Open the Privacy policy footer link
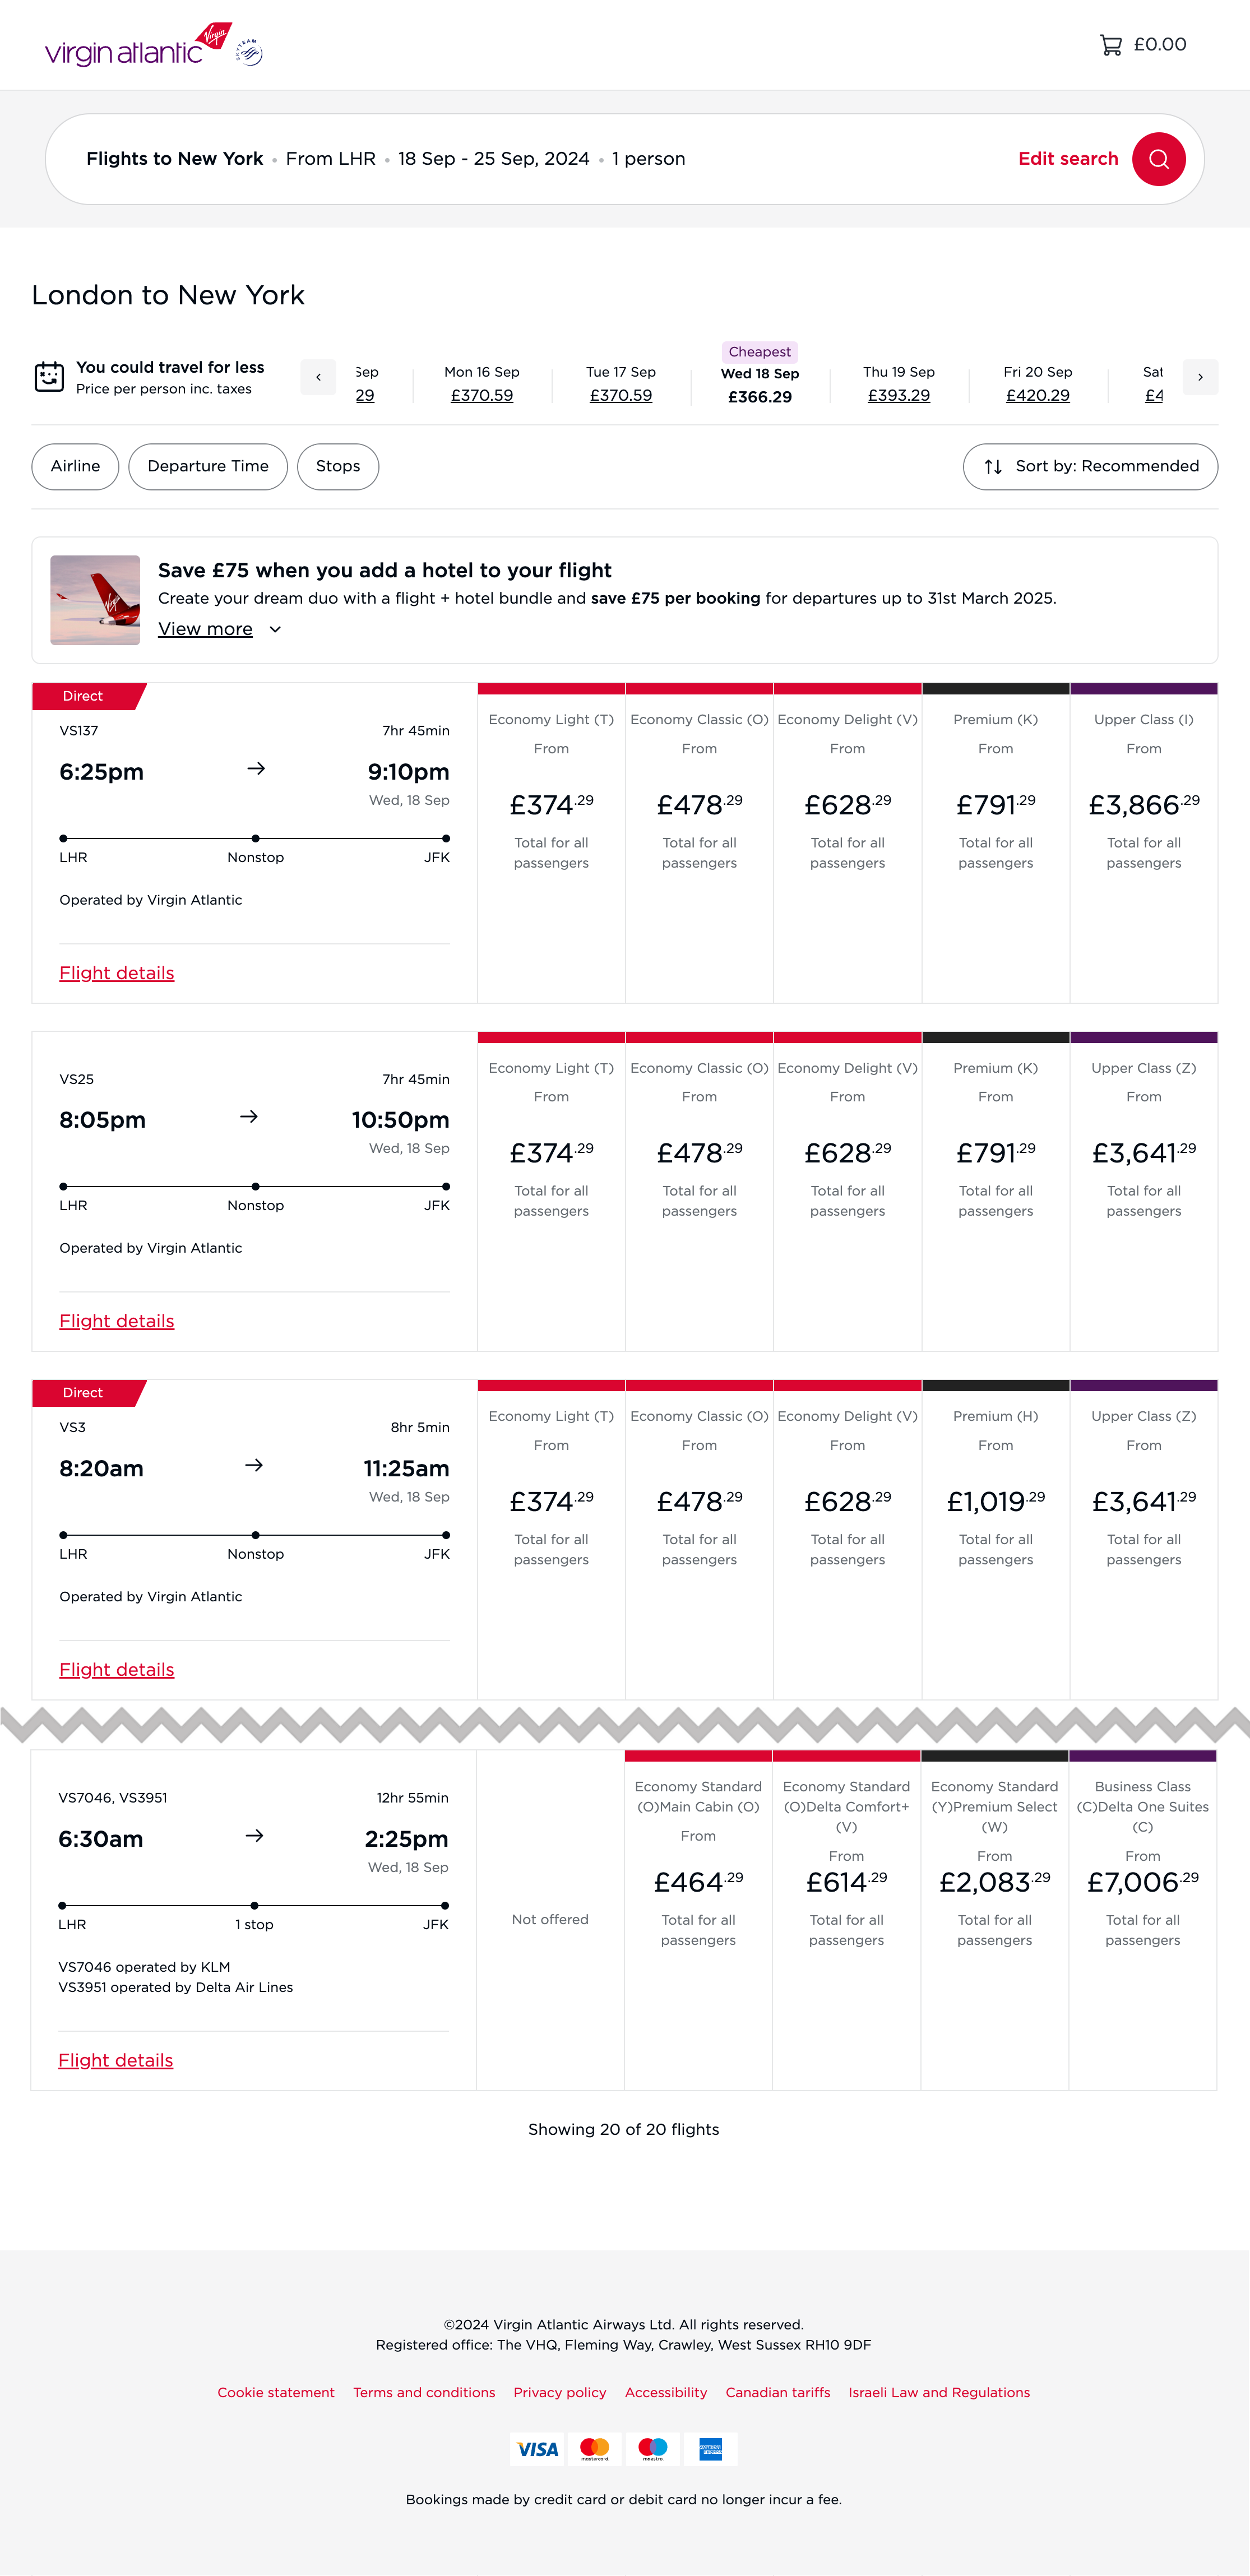Image resolution: width=1250 pixels, height=2576 pixels. click(559, 2392)
